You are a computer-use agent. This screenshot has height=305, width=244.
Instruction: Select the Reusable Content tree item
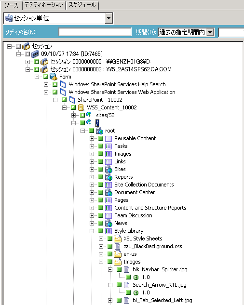(x=135, y=138)
